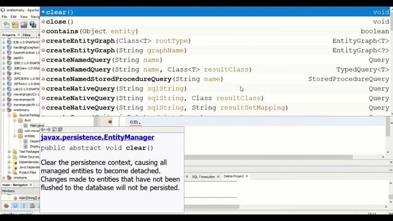Viewport: 393px width, 221px height.
Task: Choose createNamedQuery(String name) returning Query
Action: [215, 60]
